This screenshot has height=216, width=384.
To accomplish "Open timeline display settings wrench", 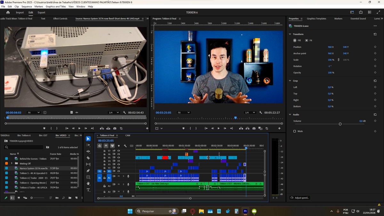I will click(x=125, y=146).
